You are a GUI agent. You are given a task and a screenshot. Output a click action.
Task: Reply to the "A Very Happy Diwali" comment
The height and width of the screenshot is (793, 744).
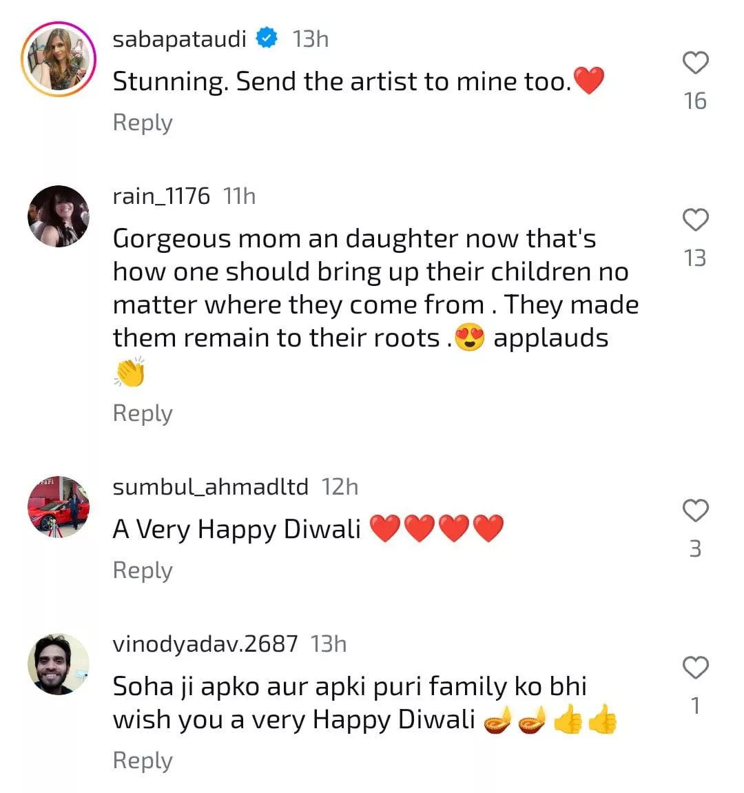click(143, 570)
